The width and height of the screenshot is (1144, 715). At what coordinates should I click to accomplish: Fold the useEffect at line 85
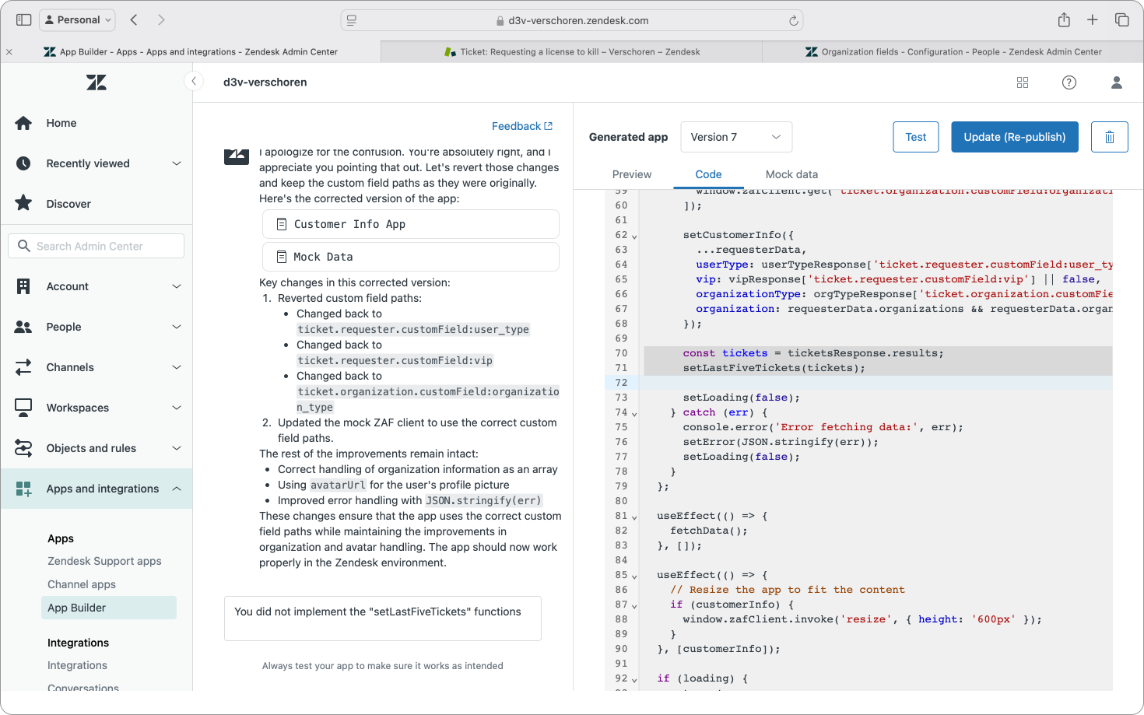pos(634,577)
